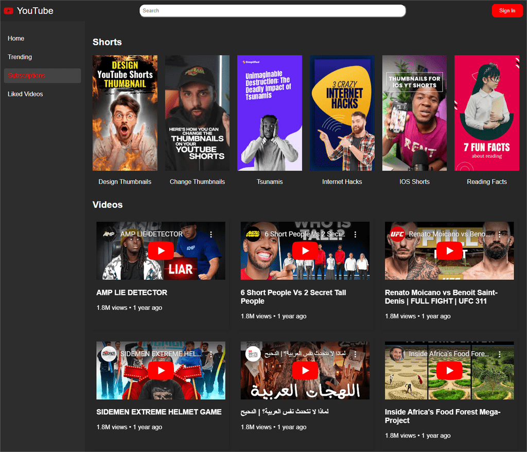
Task: Click the Shorts section heading
Action: [107, 42]
